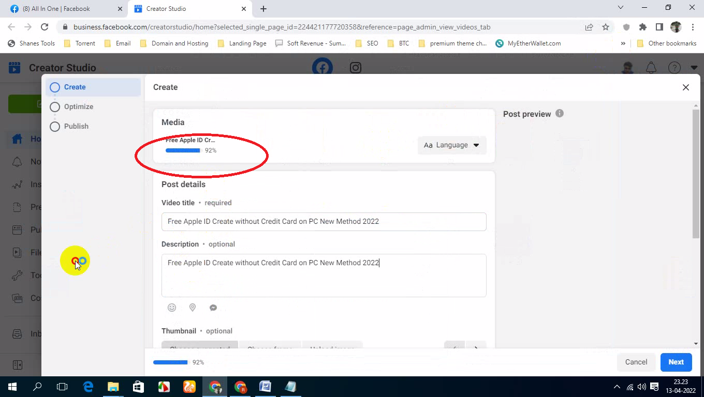Select the Create step in the sidebar
The width and height of the screenshot is (704, 397).
point(93,87)
